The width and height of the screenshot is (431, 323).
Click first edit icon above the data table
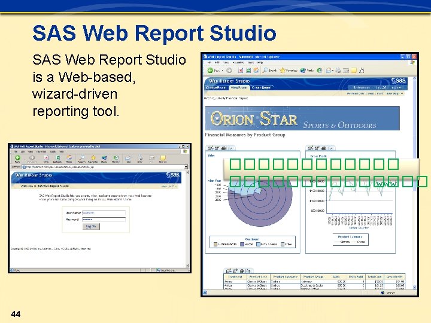[x=229, y=271]
